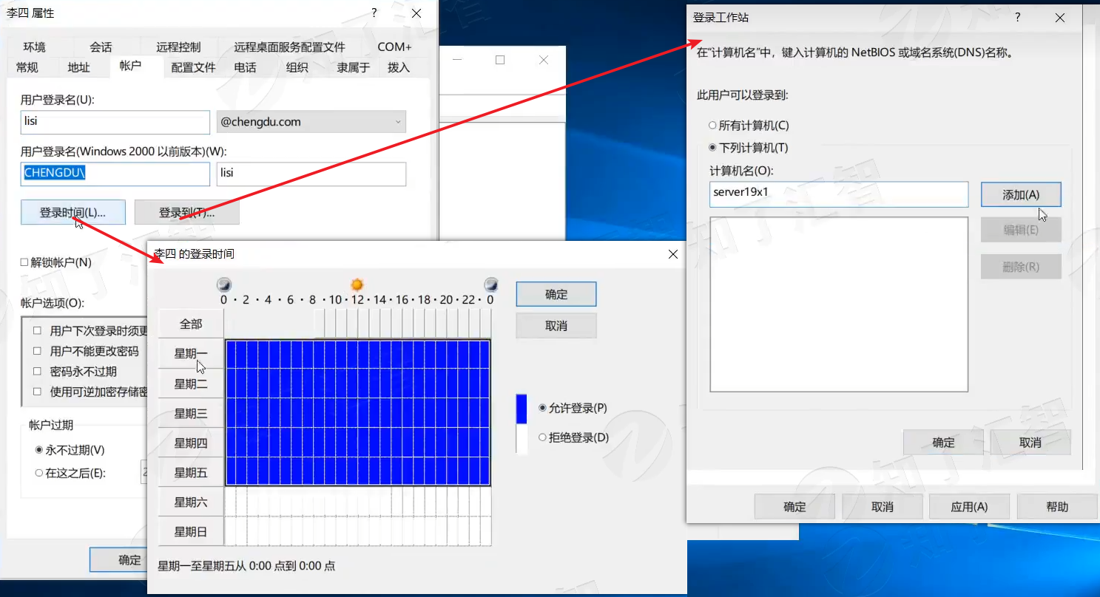
Task: Select the 星期二 row header
Action: click(191, 383)
